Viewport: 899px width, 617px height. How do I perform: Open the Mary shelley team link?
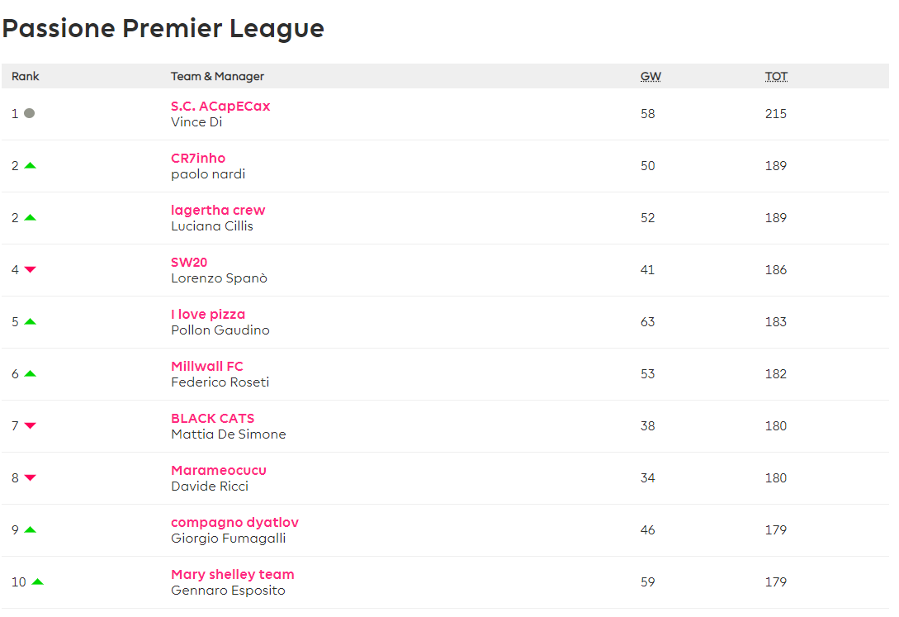click(232, 575)
